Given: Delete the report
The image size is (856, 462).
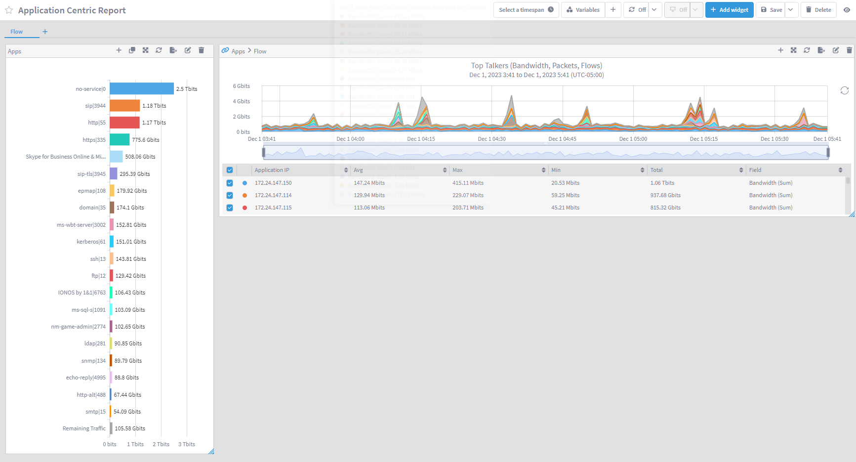Looking at the screenshot, I should click(x=818, y=10).
